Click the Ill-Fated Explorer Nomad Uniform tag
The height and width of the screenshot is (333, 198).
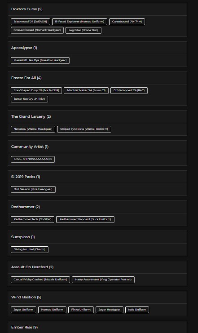[x=79, y=22]
